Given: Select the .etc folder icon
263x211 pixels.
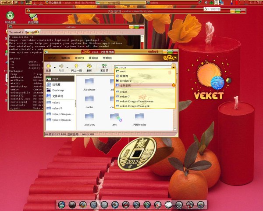Looking at the screenshot, I should (114, 117).
